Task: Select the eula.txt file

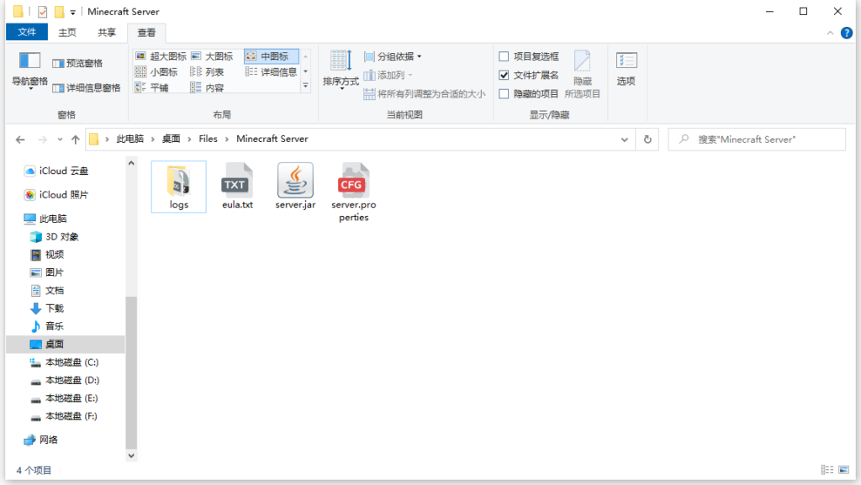Action: pyautogui.click(x=237, y=187)
